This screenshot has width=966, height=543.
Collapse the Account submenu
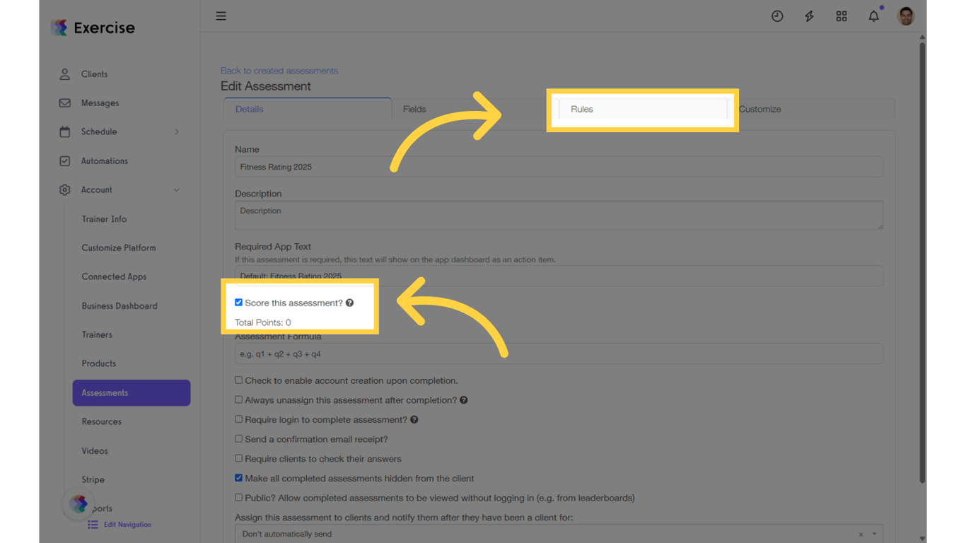(177, 189)
